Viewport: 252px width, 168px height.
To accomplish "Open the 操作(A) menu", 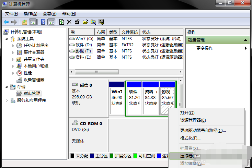I will (x=30, y=14).
